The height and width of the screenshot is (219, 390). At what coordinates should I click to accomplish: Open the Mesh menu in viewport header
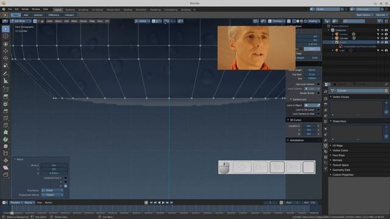pos(74,21)
